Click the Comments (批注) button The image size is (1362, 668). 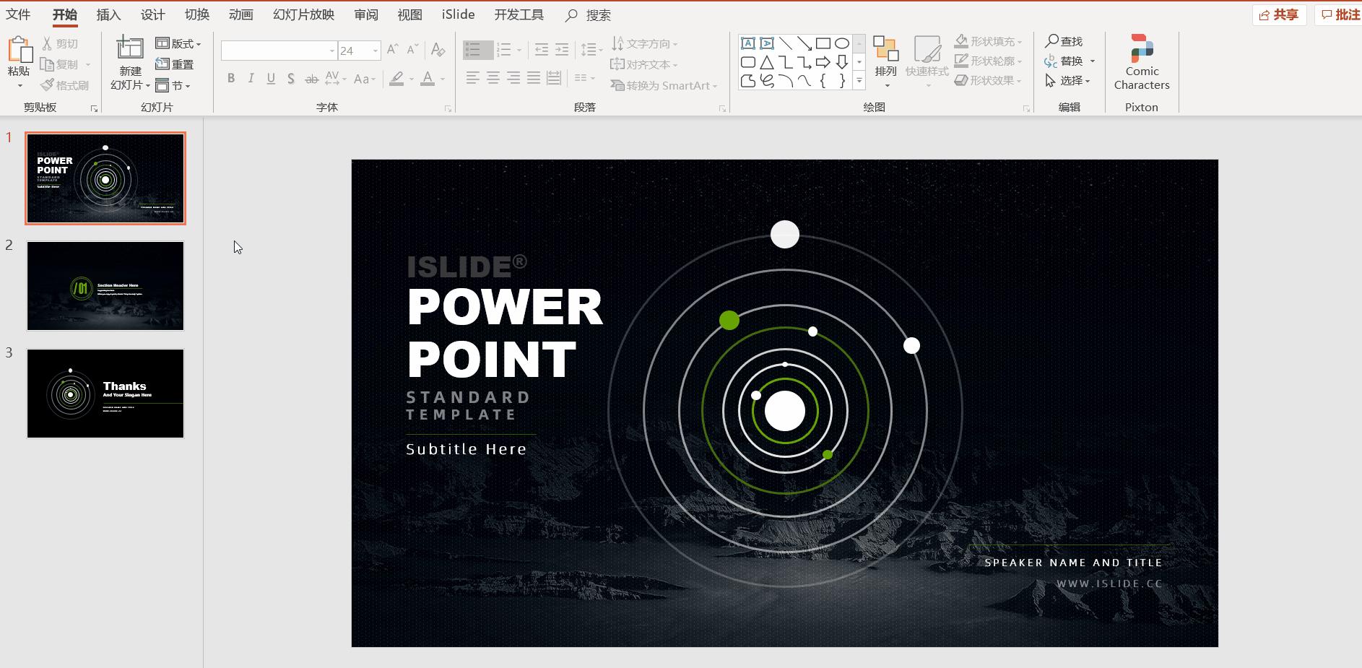(x=1340, y=15)
